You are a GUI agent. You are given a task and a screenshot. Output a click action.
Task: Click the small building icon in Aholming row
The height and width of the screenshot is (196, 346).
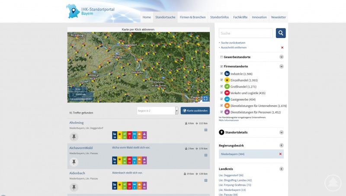pyautogui.click(x=206, y=130)
